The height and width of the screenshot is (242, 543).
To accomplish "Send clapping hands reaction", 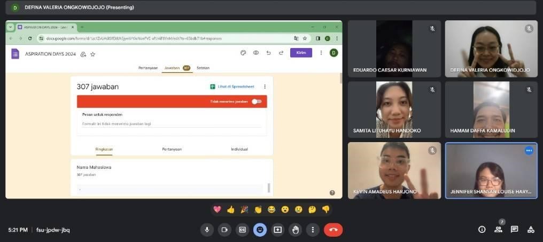I will (258, 209).
